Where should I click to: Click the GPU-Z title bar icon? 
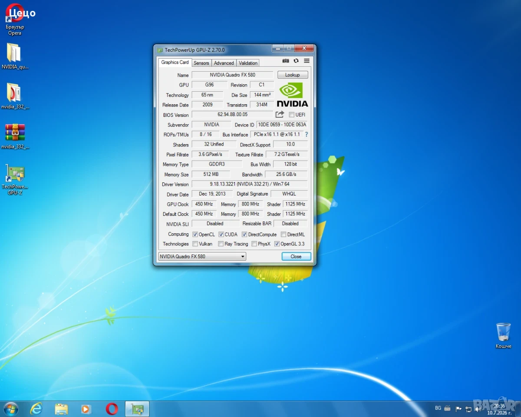point(160,50)
